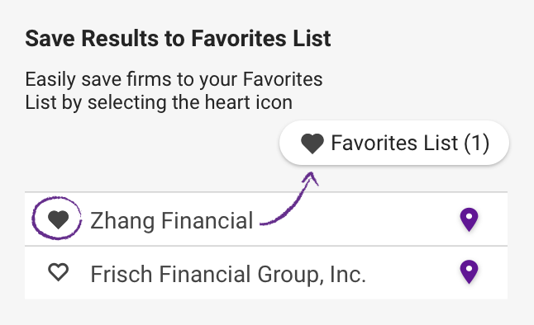Select the "Save Results to Favorites List" heading
This screenshot has width=534, height=325.
tap(178, 38)
